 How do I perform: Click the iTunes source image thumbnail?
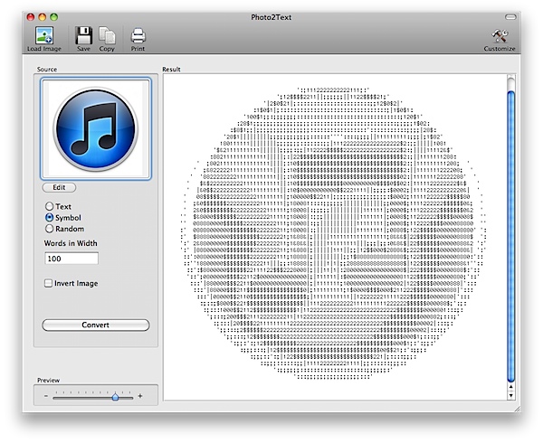pyautogui.click(x=96, y=128)
